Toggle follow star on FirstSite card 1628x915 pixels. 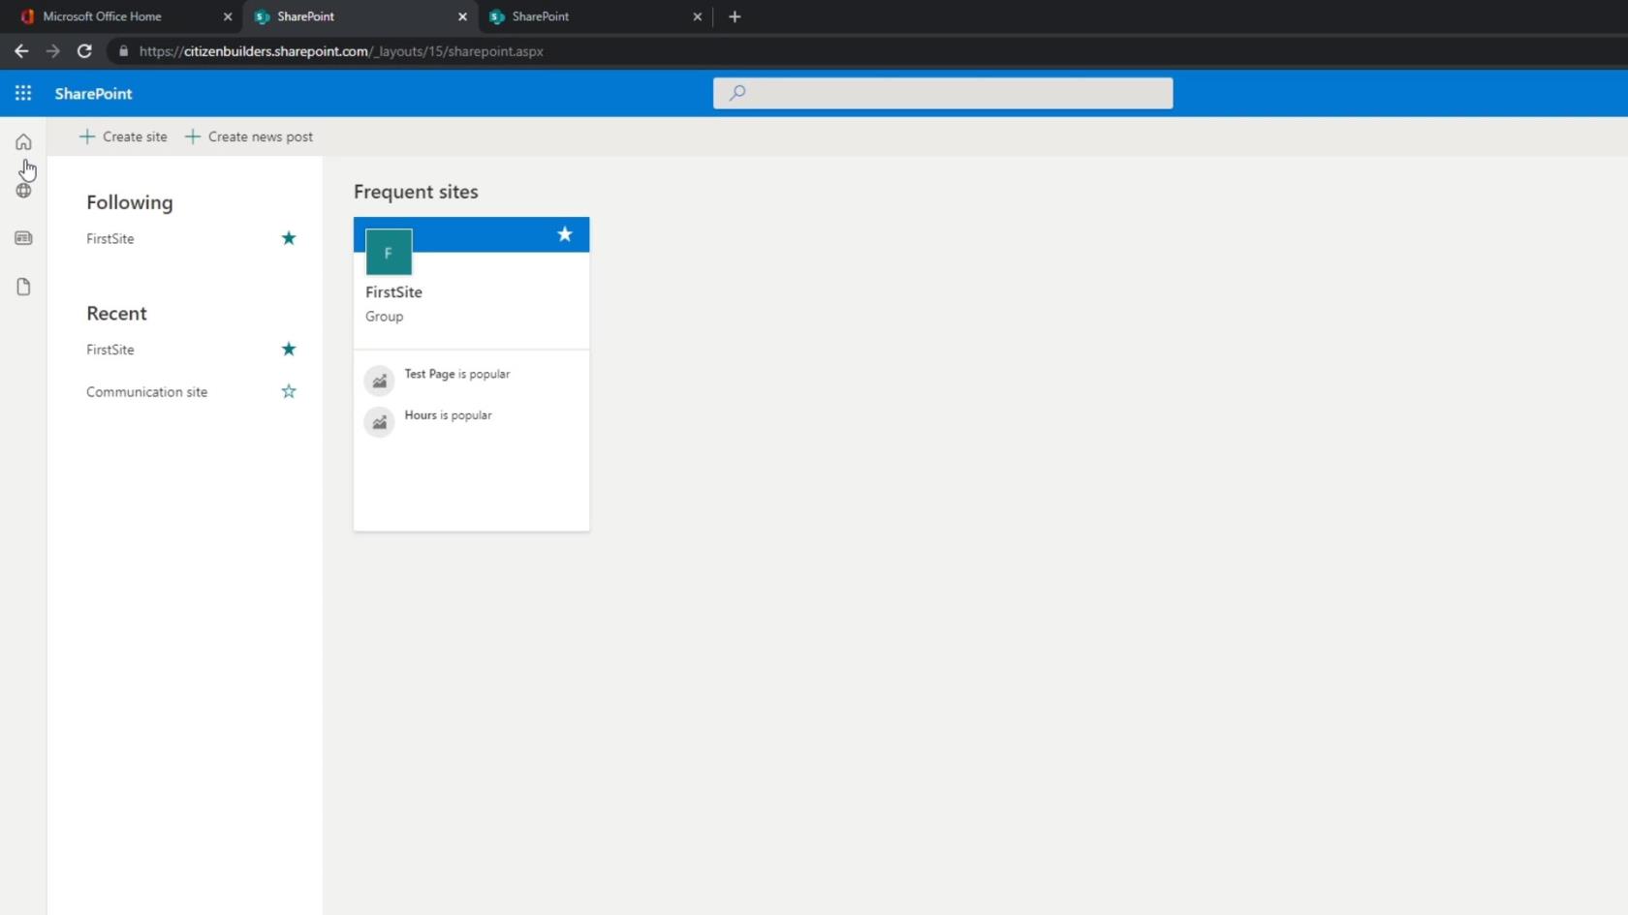tap(565, 234)
